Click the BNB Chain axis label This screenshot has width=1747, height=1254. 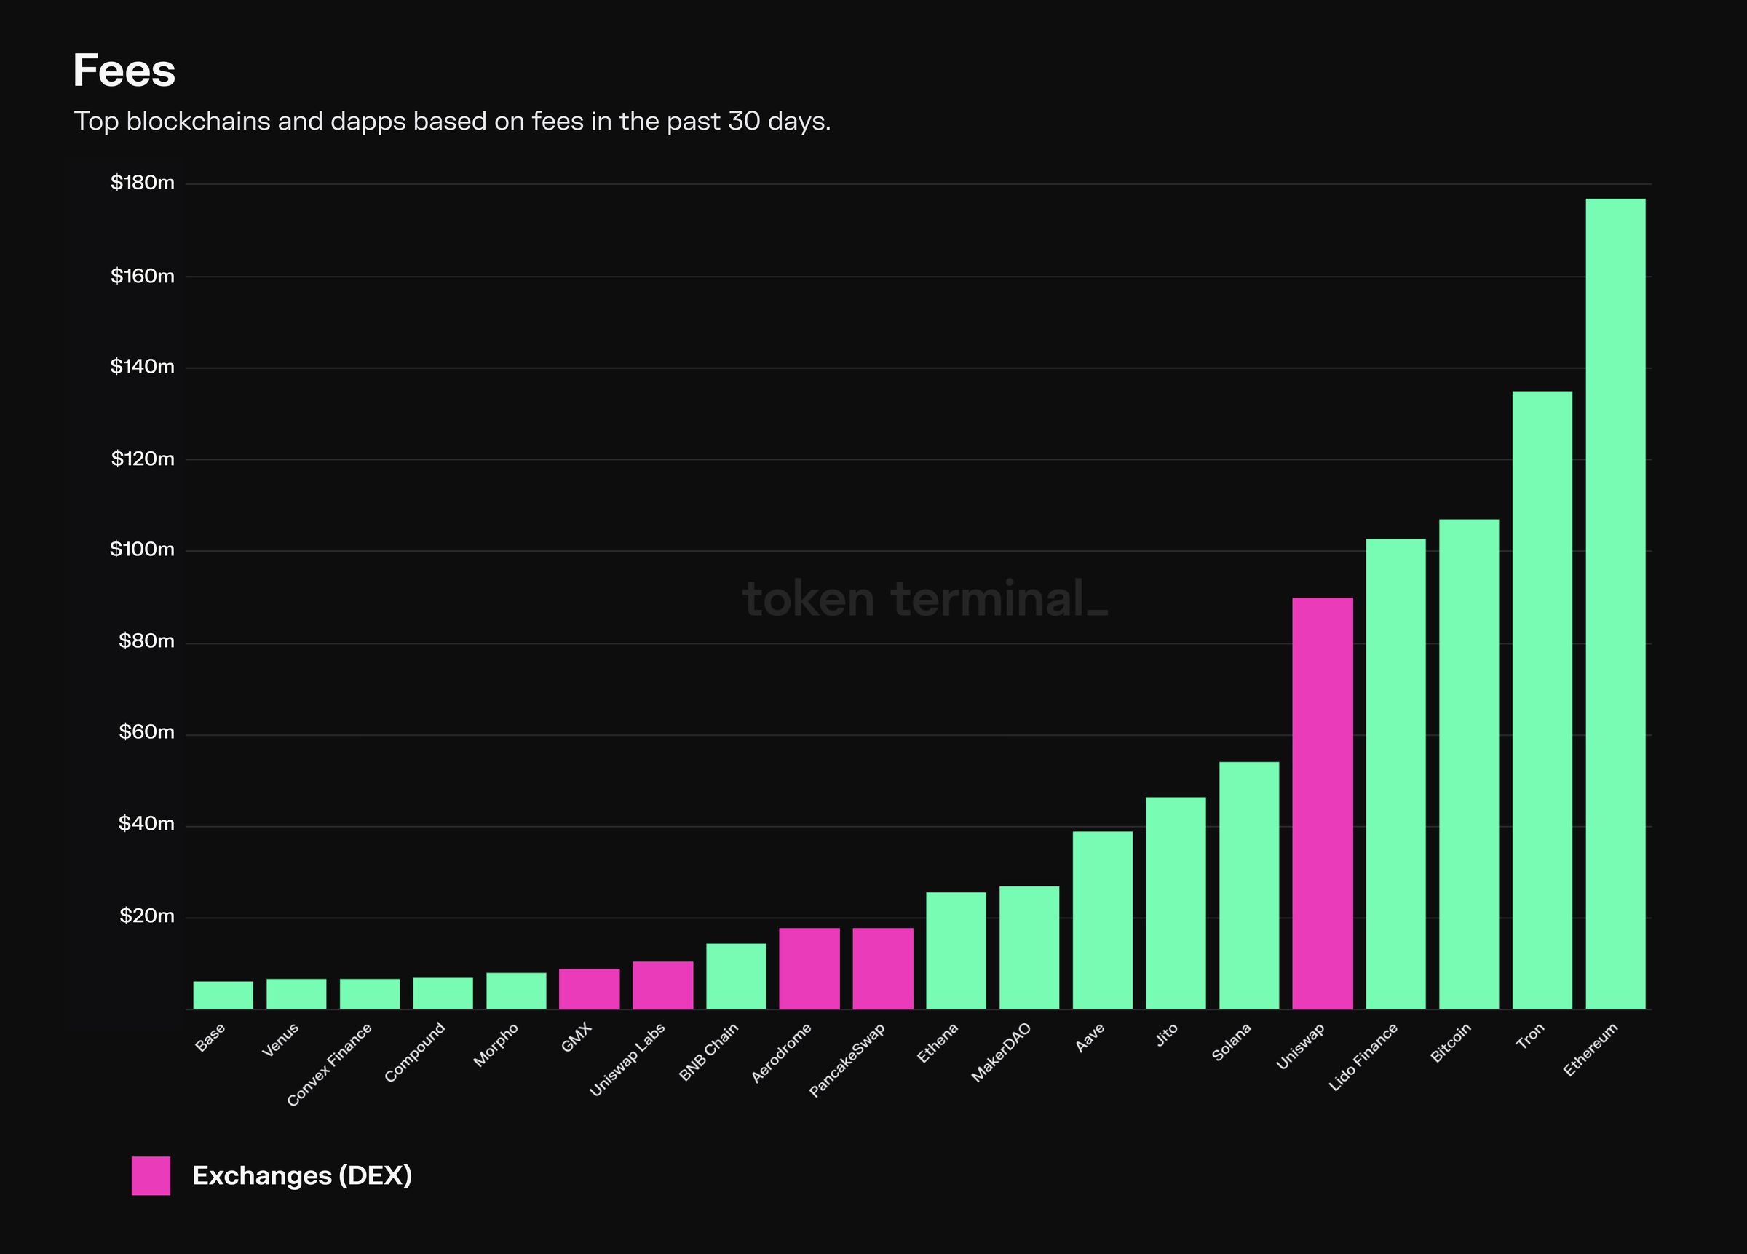[709, 1052]
